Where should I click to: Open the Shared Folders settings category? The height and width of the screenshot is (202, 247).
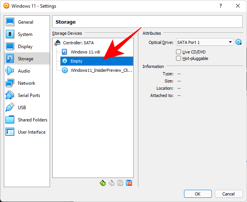click(32, 120)
